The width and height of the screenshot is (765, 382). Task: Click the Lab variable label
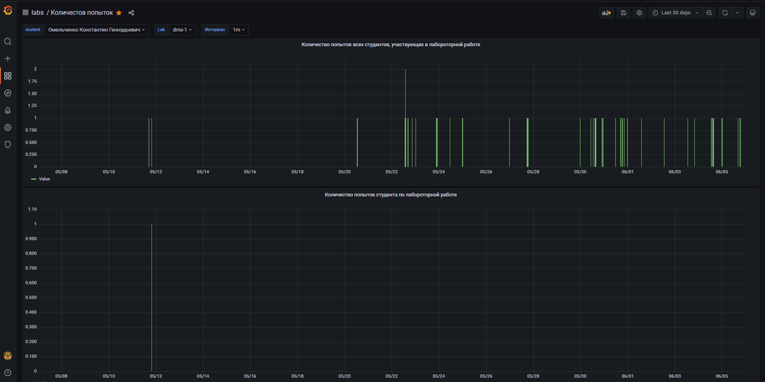click(x=161, y=30)
